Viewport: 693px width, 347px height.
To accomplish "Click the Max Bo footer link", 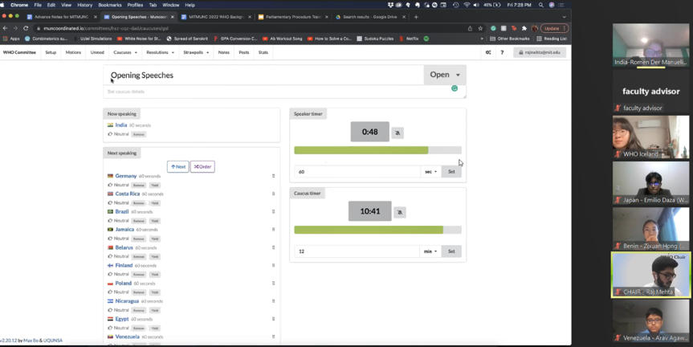I will 31,341.
